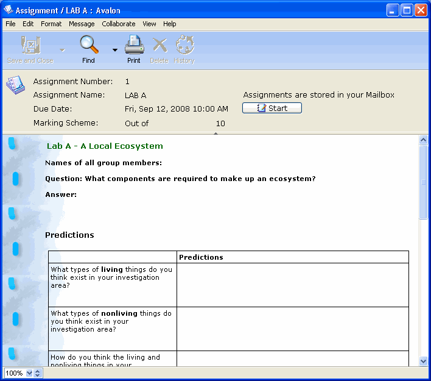Screen dimensions: 431x381
Task: Click the assignment icon beside Assignment Number
Action: 15,85
